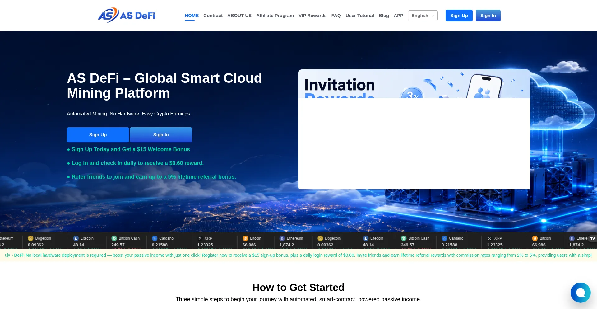Click the rightmost Bitcoin coin icon
Screen dimensions: 597x309
click(x=535, y=238)
